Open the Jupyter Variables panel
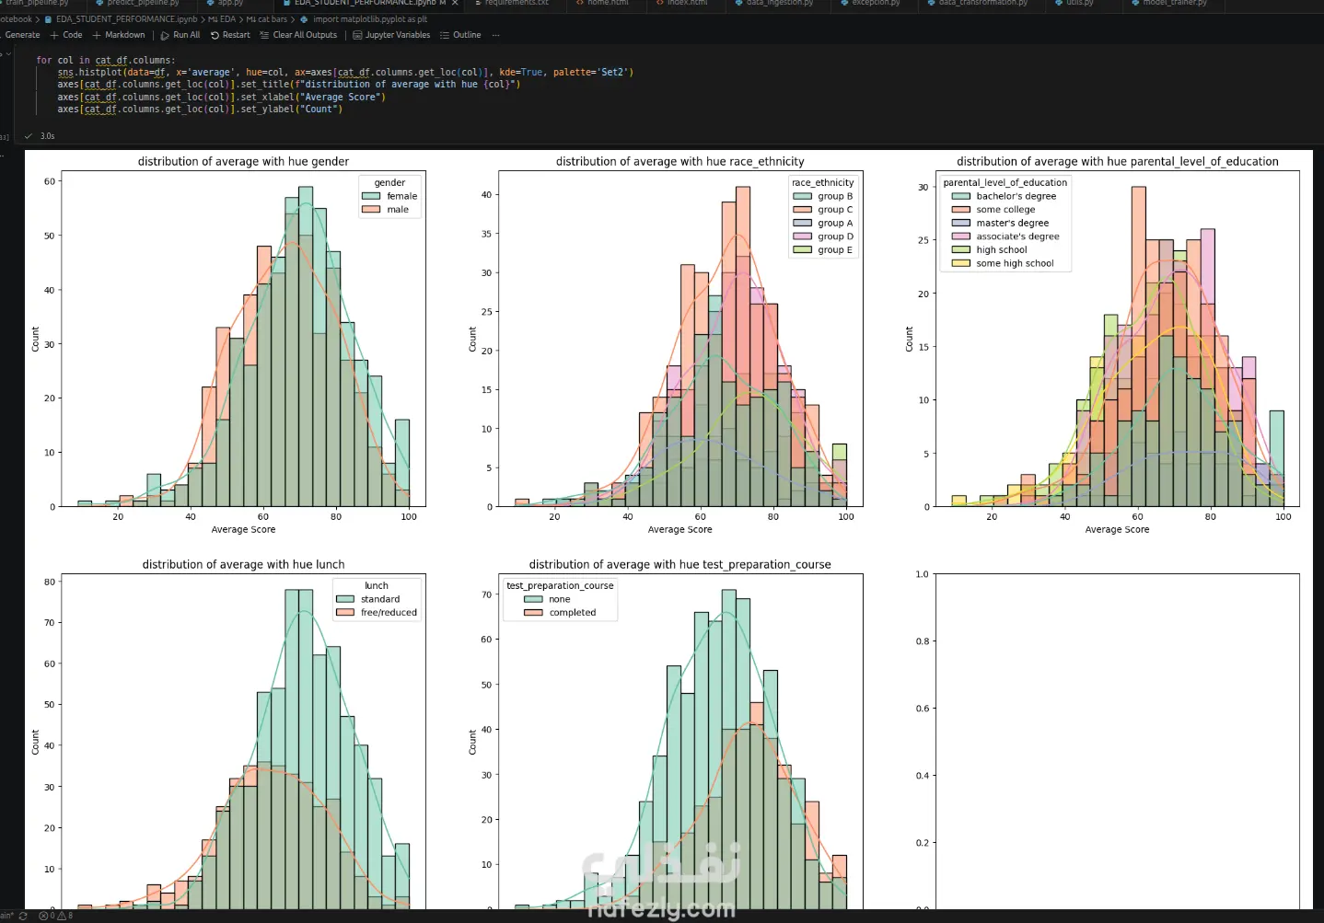Viewport: 1324px width, 923px height. [x=391, y=35]
